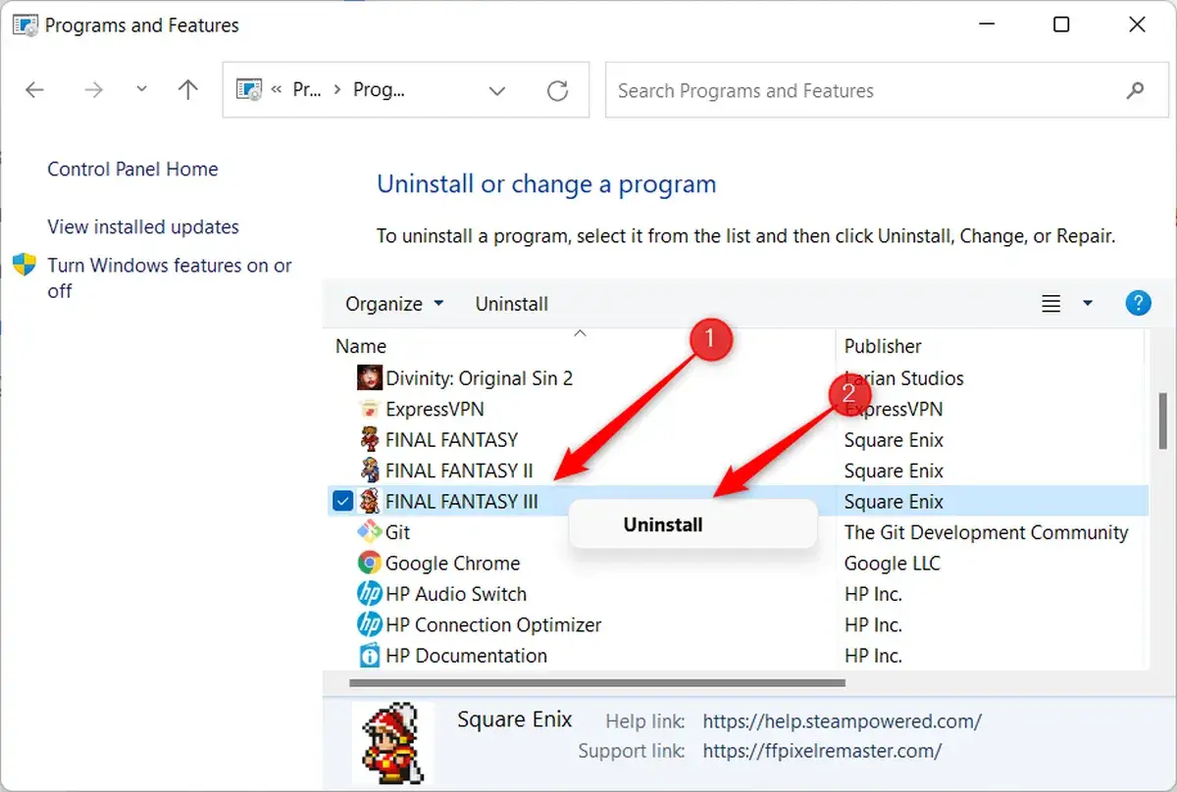Click the search magnifier icon
The height and width of the screenshot is (792, 1177).
point(1135,90)
